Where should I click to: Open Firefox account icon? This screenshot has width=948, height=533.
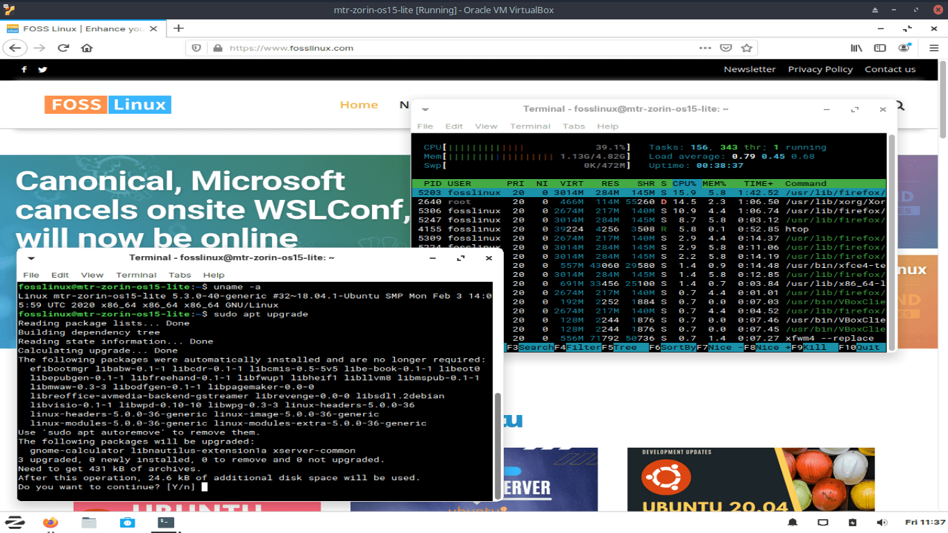coord(904,48)
